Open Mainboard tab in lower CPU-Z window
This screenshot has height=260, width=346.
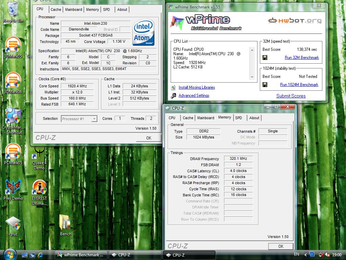[206, 118]
